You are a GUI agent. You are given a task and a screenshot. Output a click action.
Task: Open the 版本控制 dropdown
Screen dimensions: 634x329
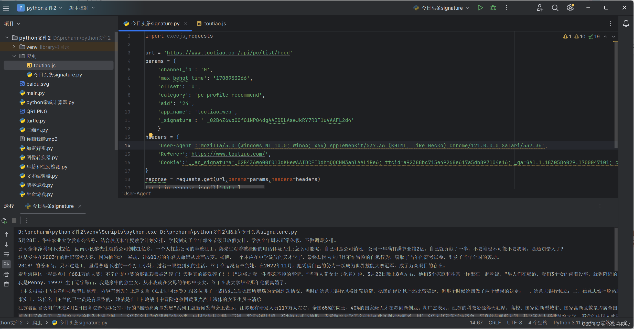[82, 8]
